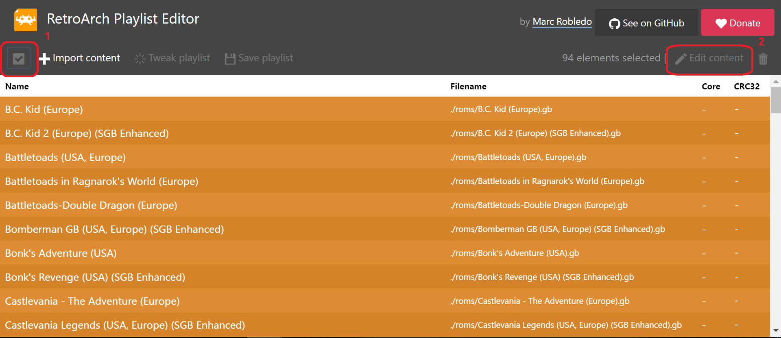Click filename ./roms/Castlevania Legends (USA, Europe) (SGB Enhanced).gb
The image size is (781, 338).
(566, 325)
